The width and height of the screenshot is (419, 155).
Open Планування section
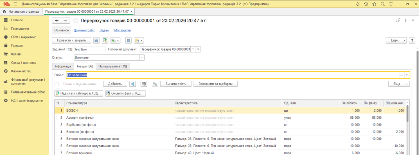tap(20, 29)
